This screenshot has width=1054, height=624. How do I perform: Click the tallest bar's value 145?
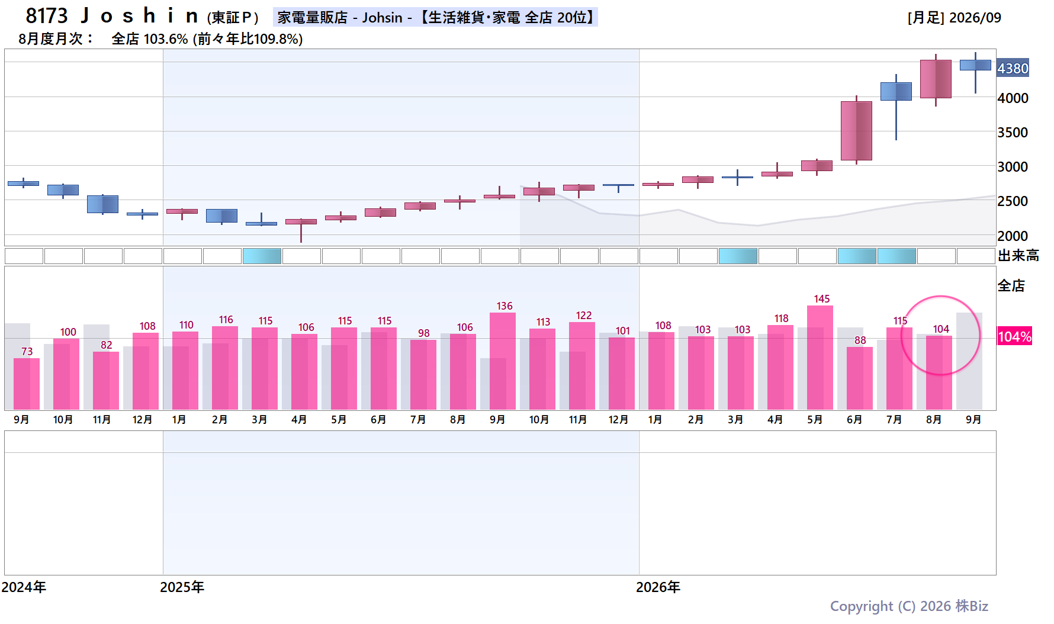point(822,299)
